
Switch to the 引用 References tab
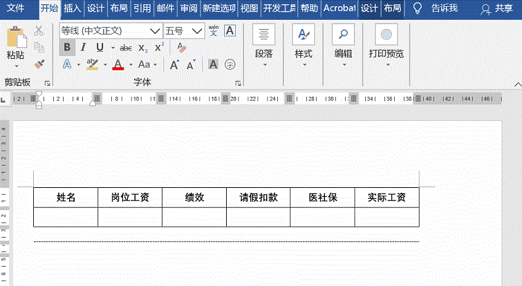click(142, 8)
